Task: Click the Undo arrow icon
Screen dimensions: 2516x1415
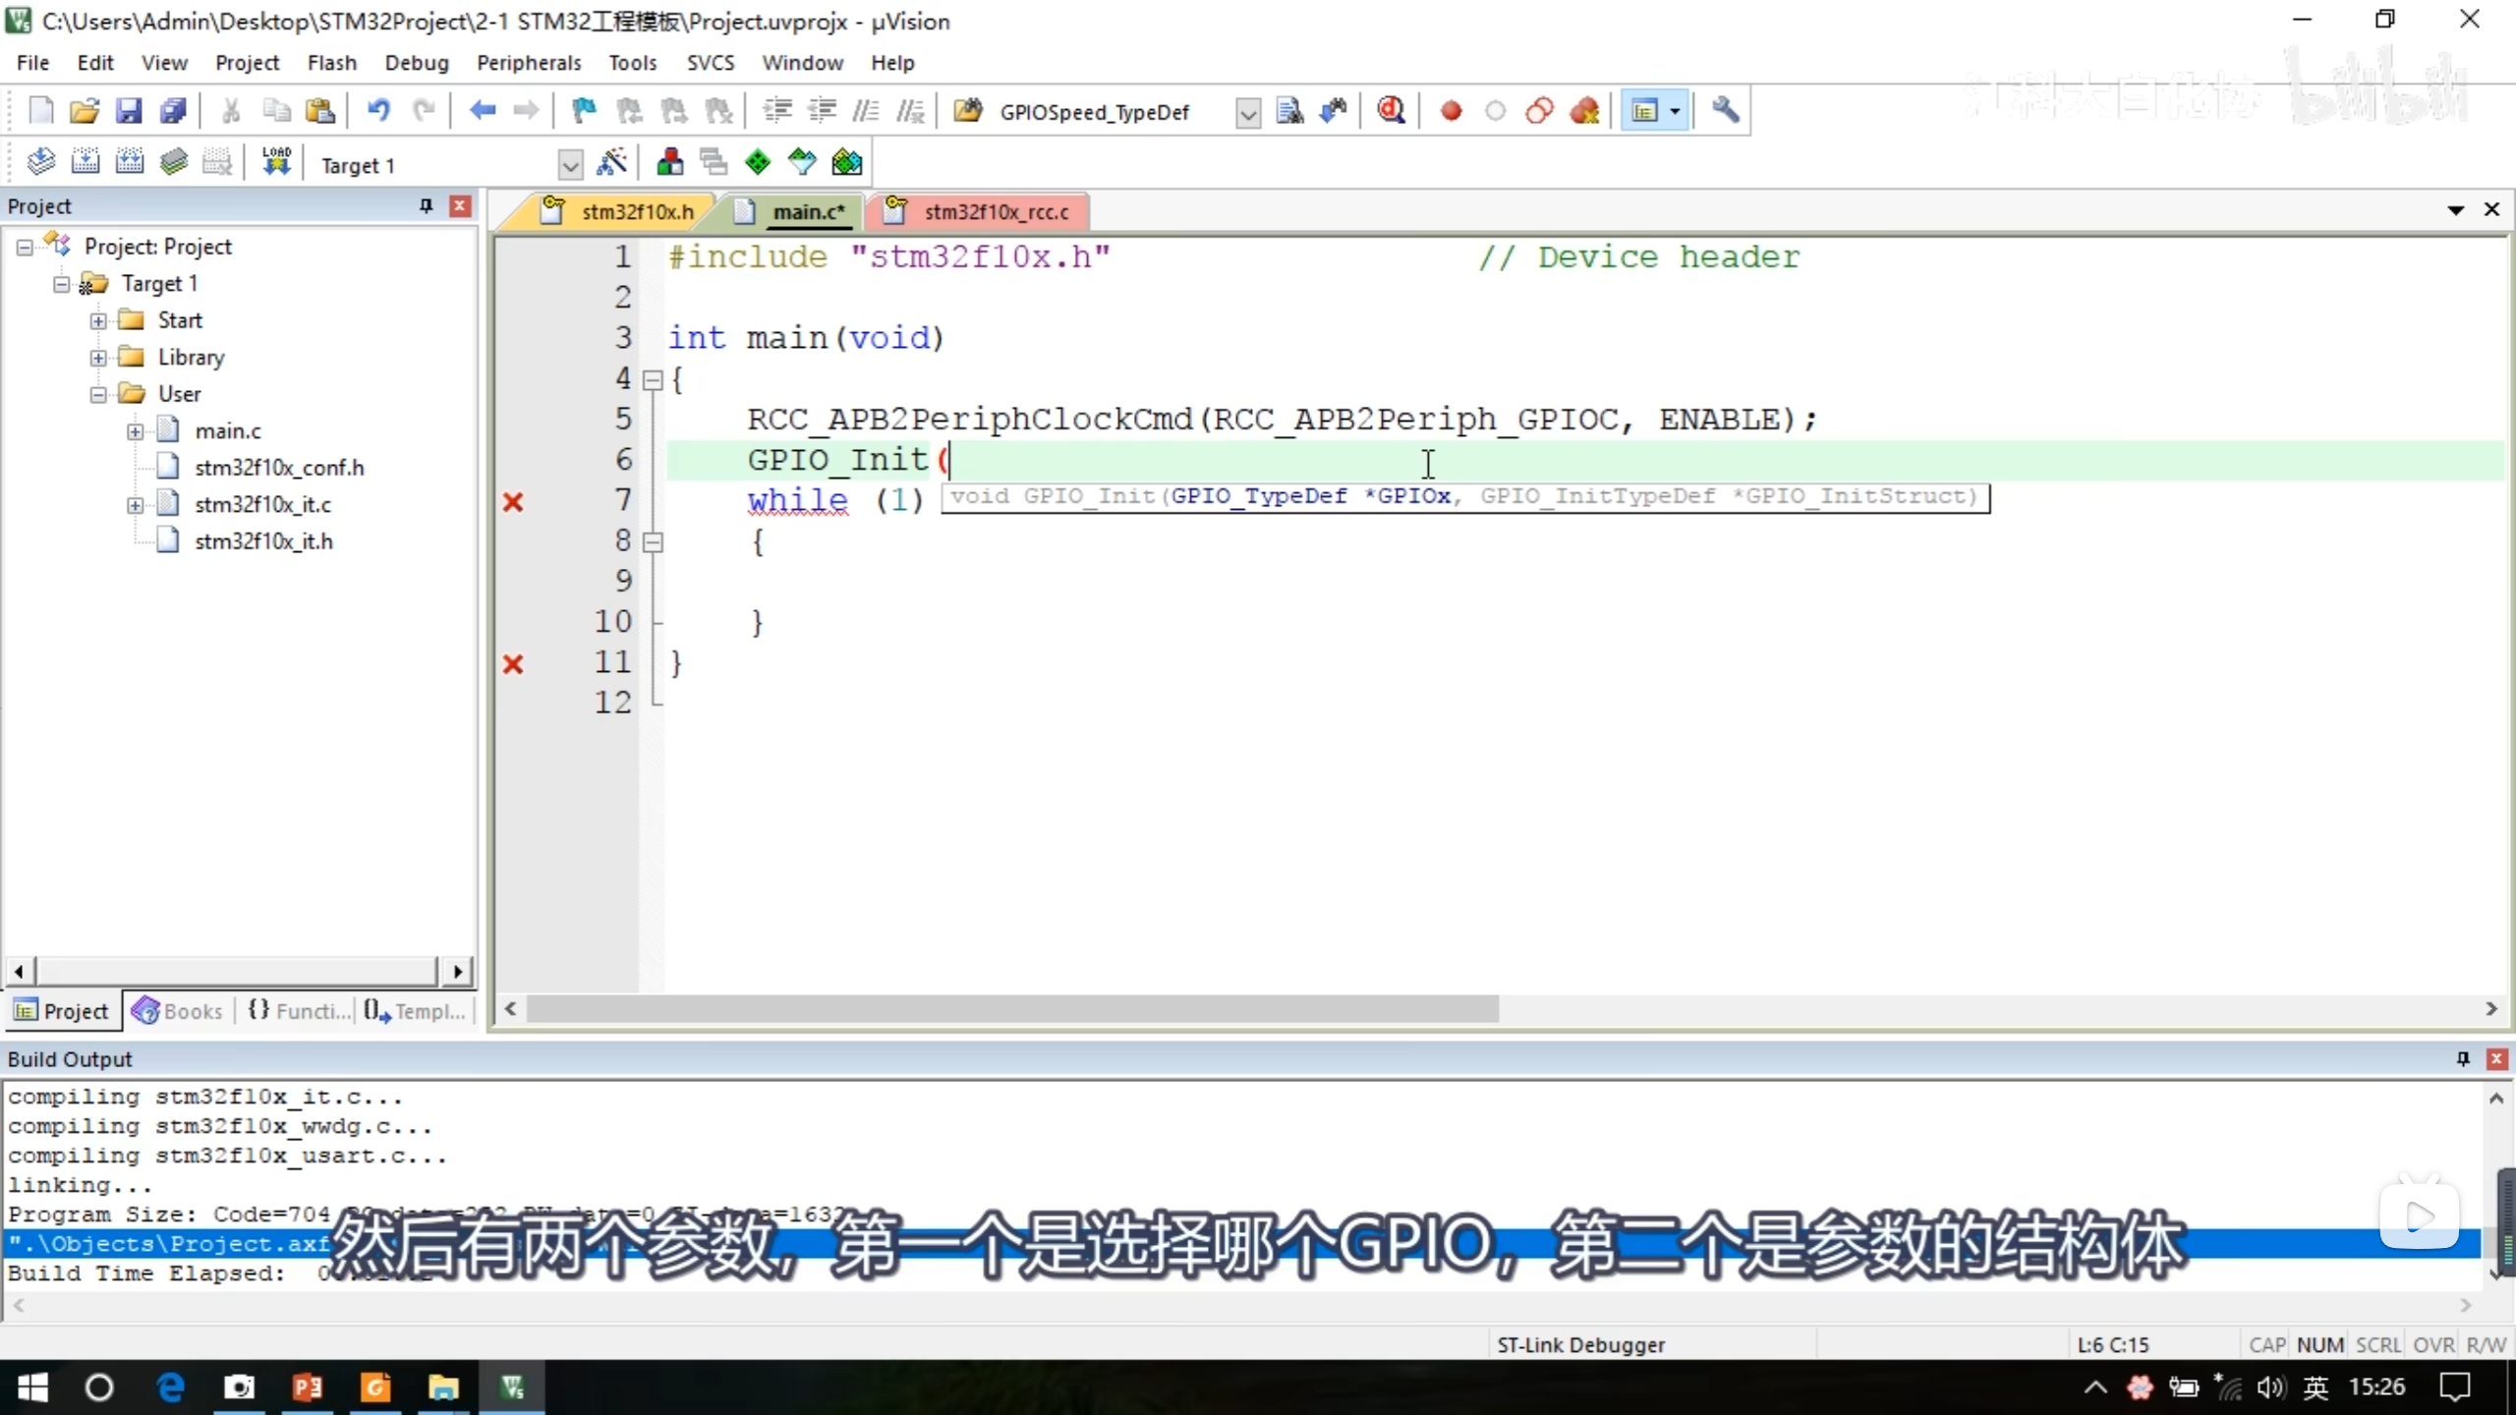Action: tap(378, 111)
